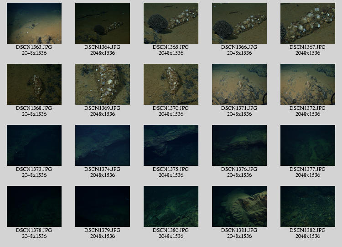Click the DSCN1364.JPG file name label

coord(102,47)
